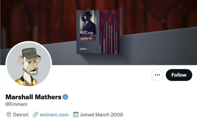Click the calendar icon beside the join date
The width and height of the screenshot is (197, 121).
pyautogui.click(x=75, y=115)
